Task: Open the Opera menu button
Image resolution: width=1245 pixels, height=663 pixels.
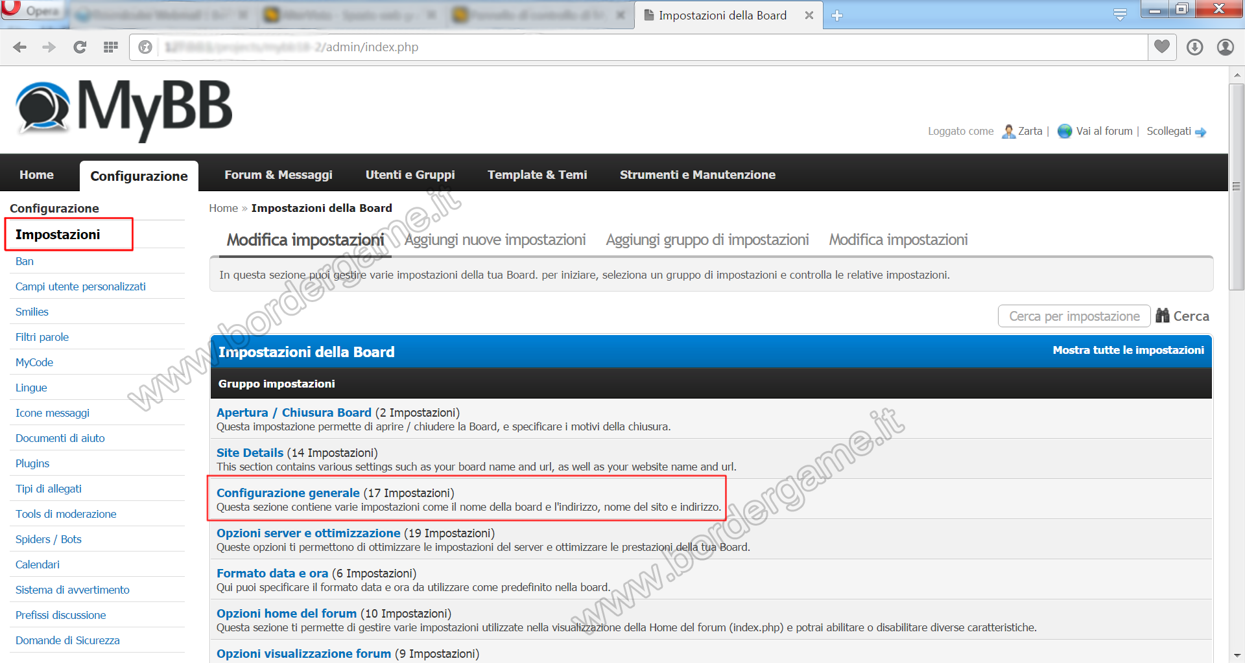Action: pyautogui.click(x=34, y=10)
